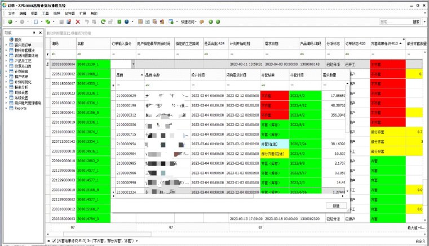The image size is (429, 246).
Task: Toggle the 齐套结果标识-R13 filter checkbox at bottom
Action: click(x=54, y=241)
